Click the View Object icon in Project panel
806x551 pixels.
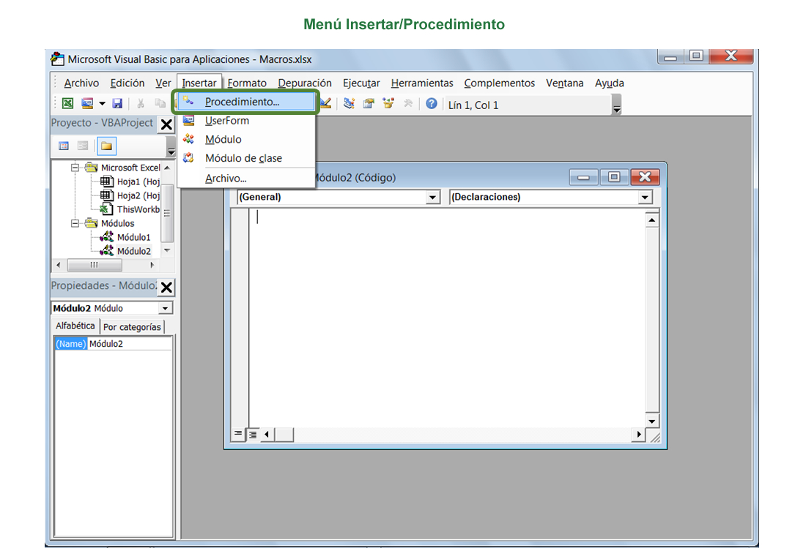click(x=83, y=146)
